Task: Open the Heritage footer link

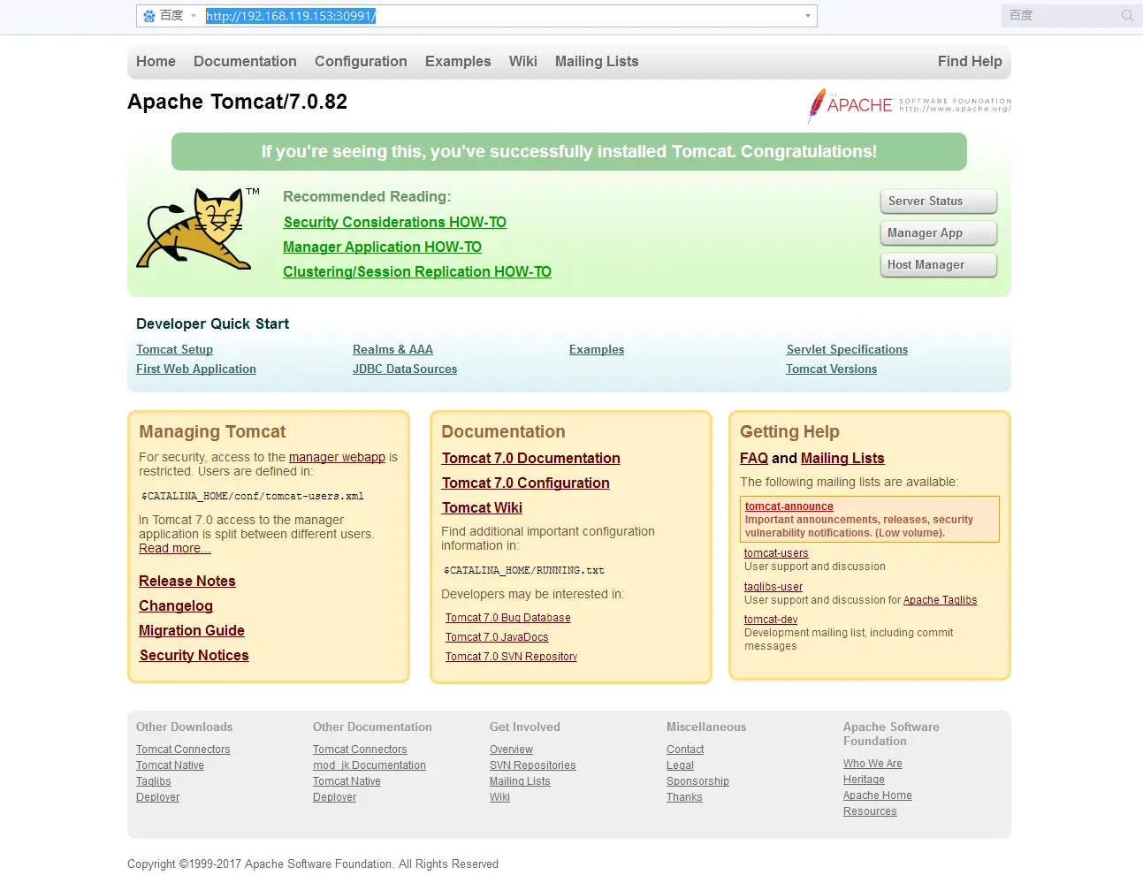Action: 864,780
